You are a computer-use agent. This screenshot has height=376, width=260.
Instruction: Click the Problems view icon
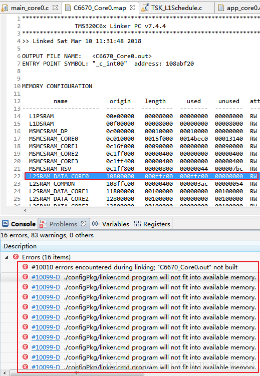pos(43,224)
